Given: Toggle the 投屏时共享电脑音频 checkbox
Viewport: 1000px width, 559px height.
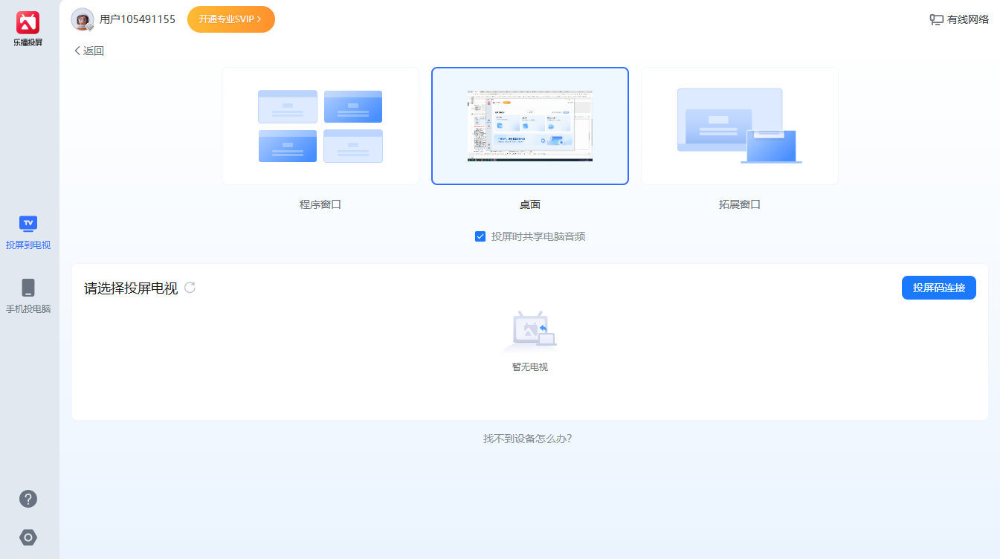Looking at the screenshot, I should click(480, 236).
